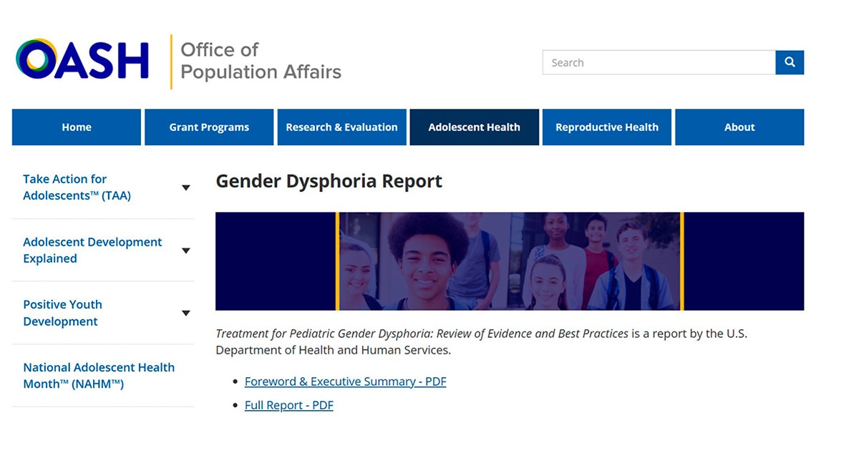Go to the Home menu item
The height and width of the screenshot is (451, 859).
(x=77, y=127)
